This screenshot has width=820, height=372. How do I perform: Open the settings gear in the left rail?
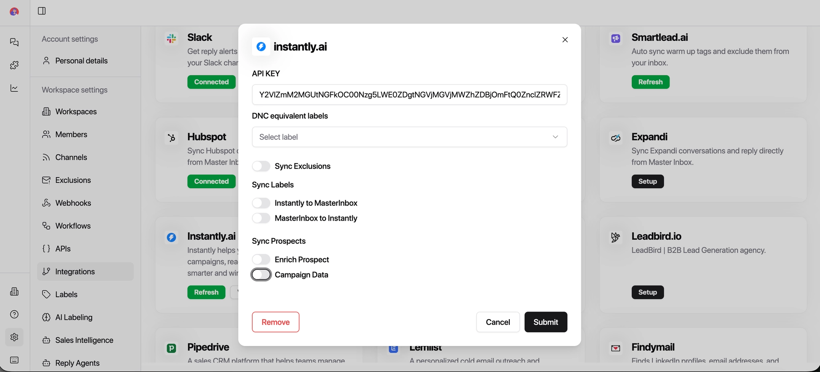pyautogui.click(x=14, y=337)
